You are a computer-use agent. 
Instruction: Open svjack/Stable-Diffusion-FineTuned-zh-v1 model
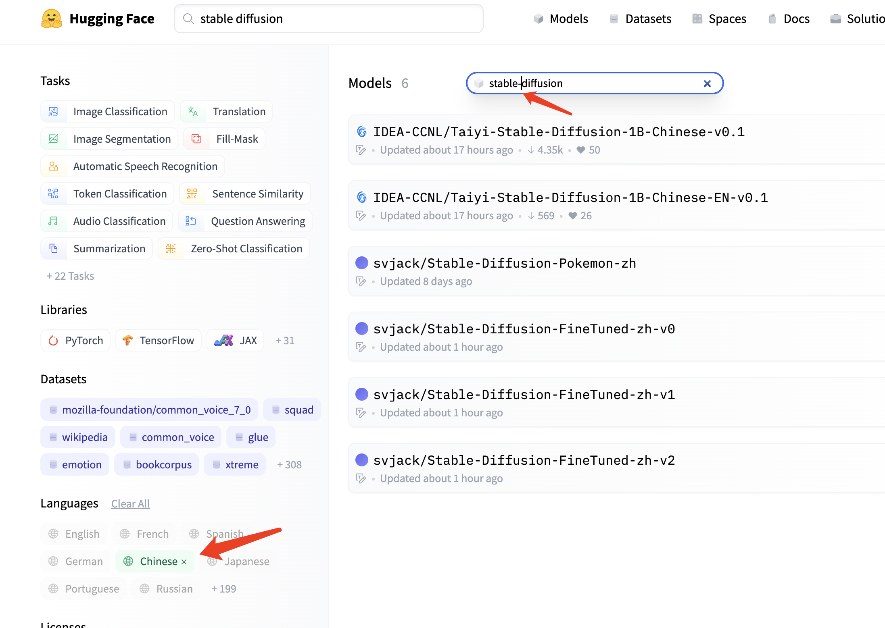point(524,395)
